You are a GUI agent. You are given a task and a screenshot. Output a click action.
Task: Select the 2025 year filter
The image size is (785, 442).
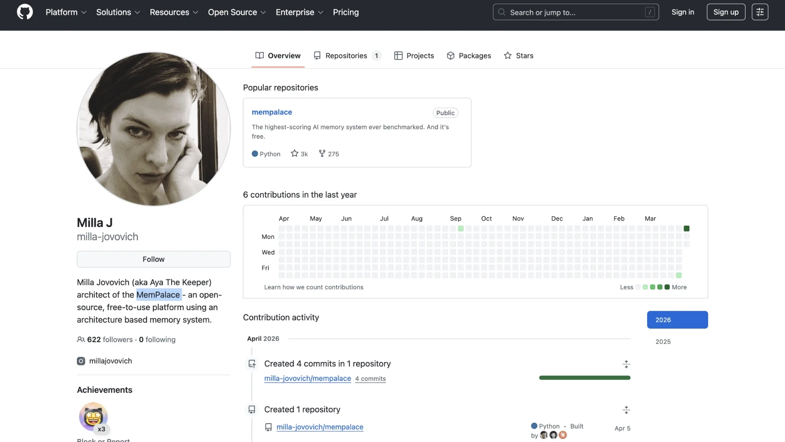click(x=663, y=342)
